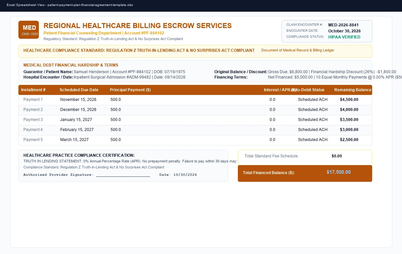
Task: Click the MED CMS-1500 logo badge
Action: [x=28, y=30]
